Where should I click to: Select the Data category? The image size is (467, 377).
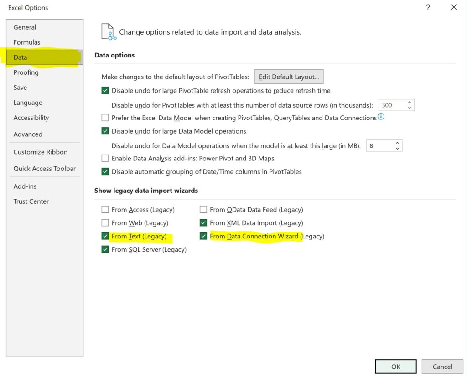[44, 57]
